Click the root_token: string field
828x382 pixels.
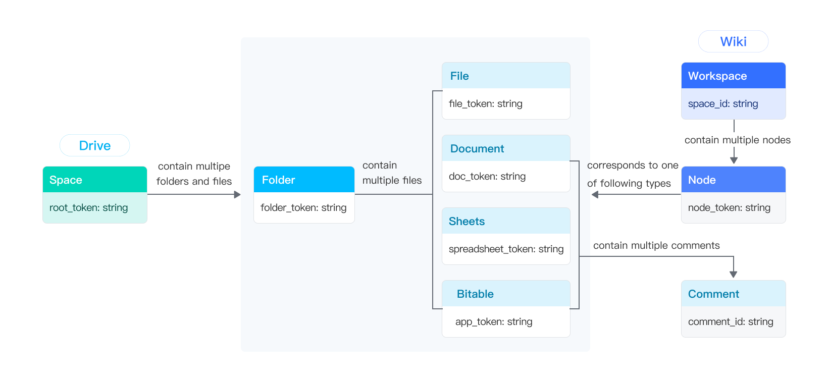click(95, 208)
